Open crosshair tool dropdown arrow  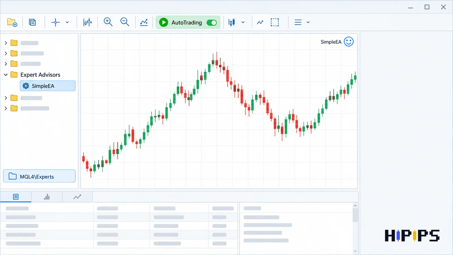[67, 22]
